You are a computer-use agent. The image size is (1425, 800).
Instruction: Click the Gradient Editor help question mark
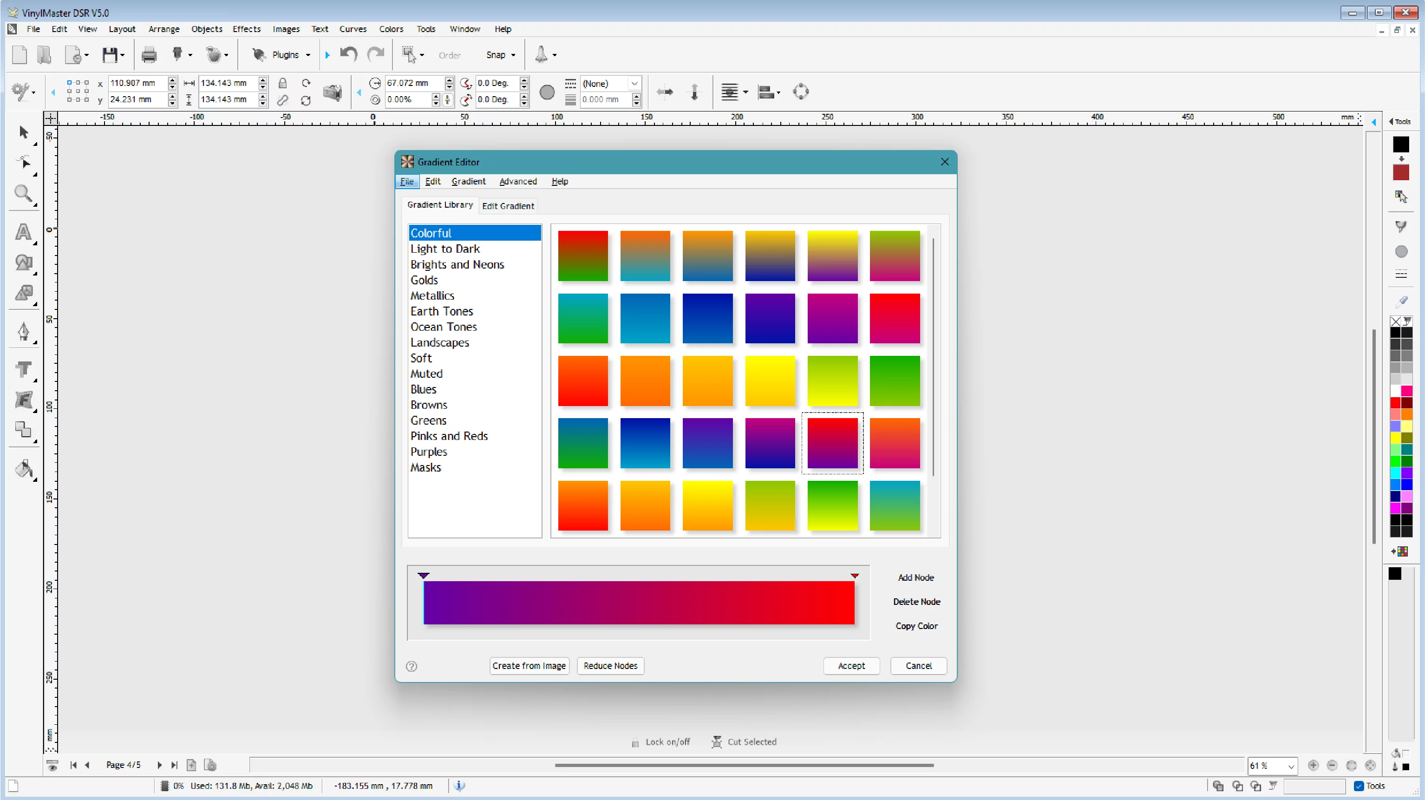412,666
